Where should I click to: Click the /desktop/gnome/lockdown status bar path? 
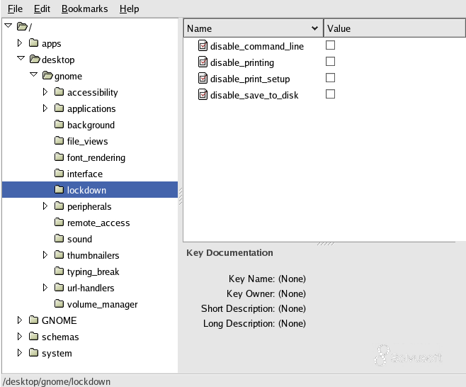click(57, 381)
